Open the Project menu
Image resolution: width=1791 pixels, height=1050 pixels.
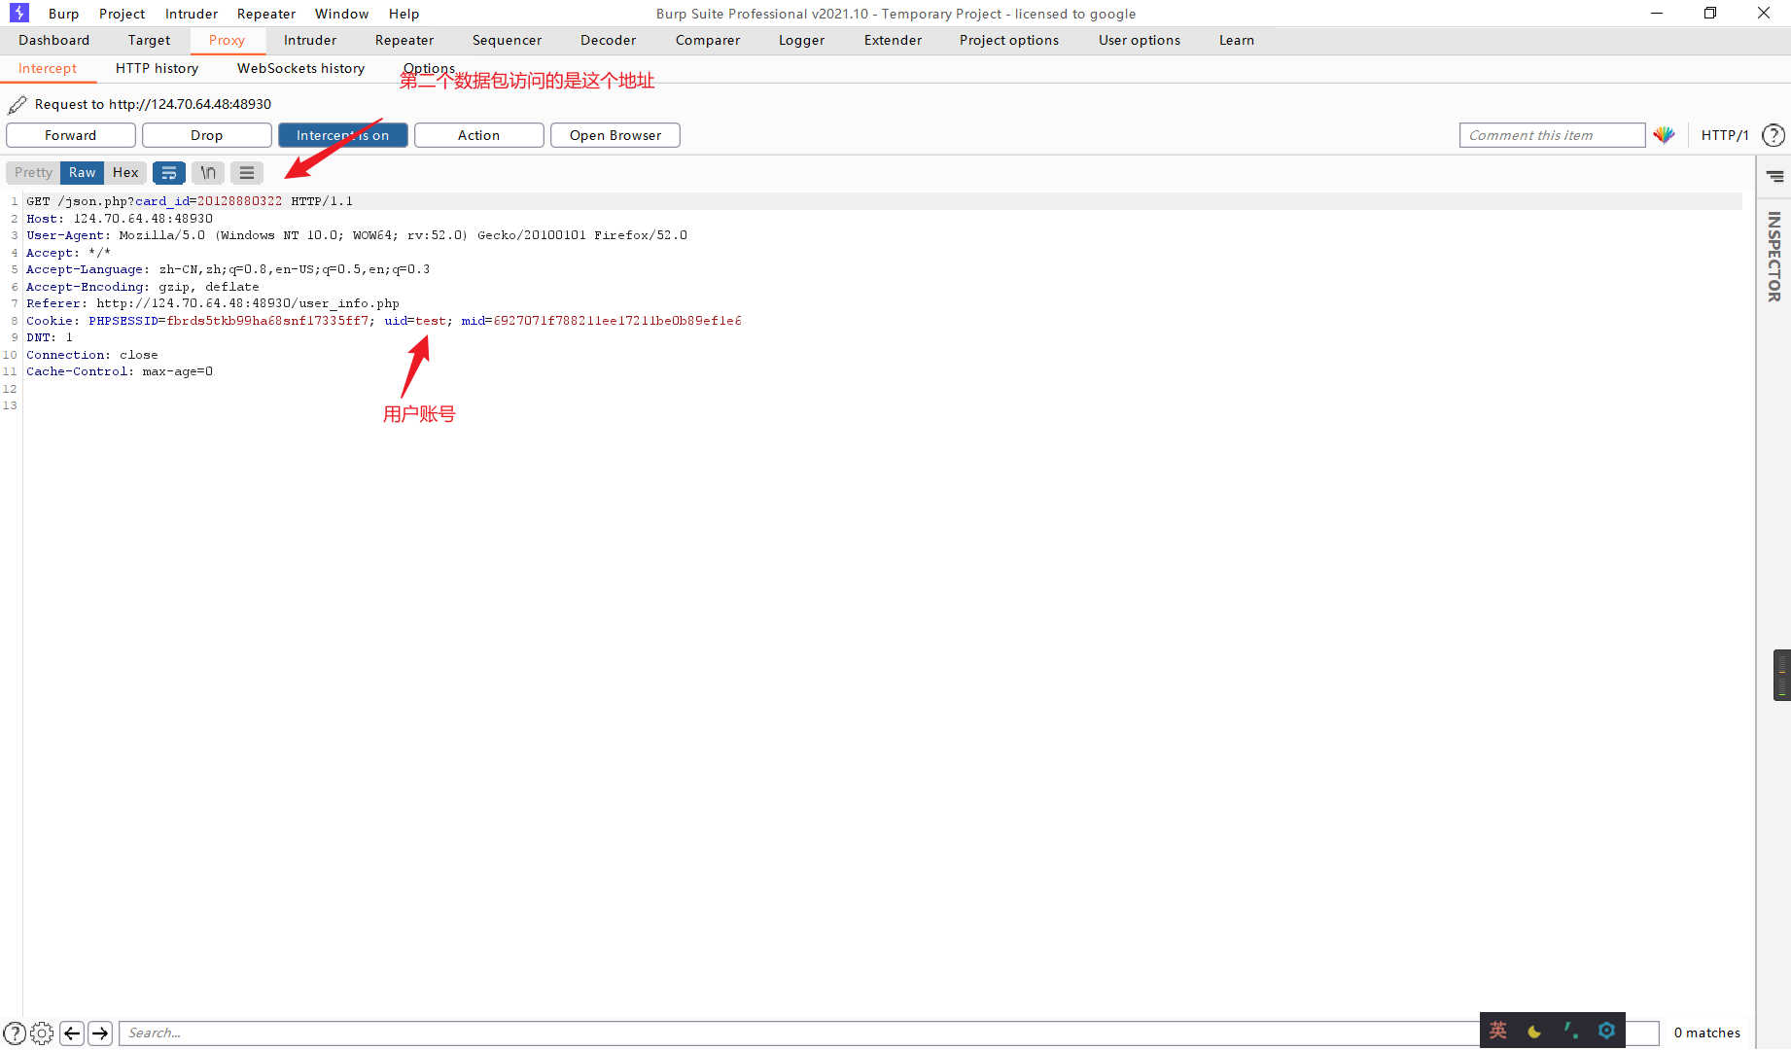tap(122, 14)
